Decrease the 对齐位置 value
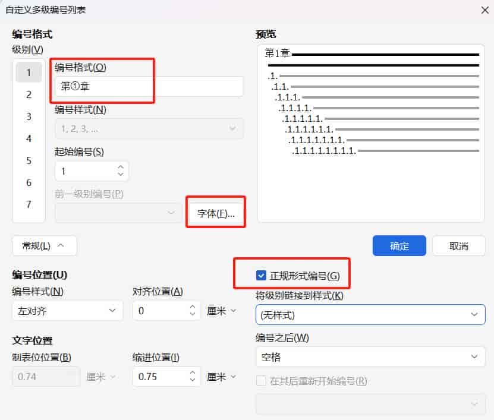 193,314
